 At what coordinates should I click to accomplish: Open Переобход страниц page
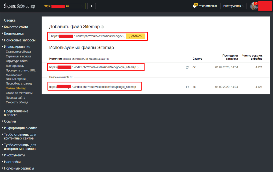click(18, 83)
